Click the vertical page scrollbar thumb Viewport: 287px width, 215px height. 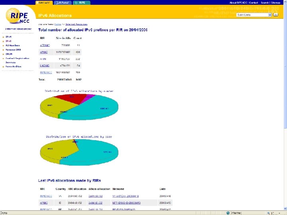point(285,66)
